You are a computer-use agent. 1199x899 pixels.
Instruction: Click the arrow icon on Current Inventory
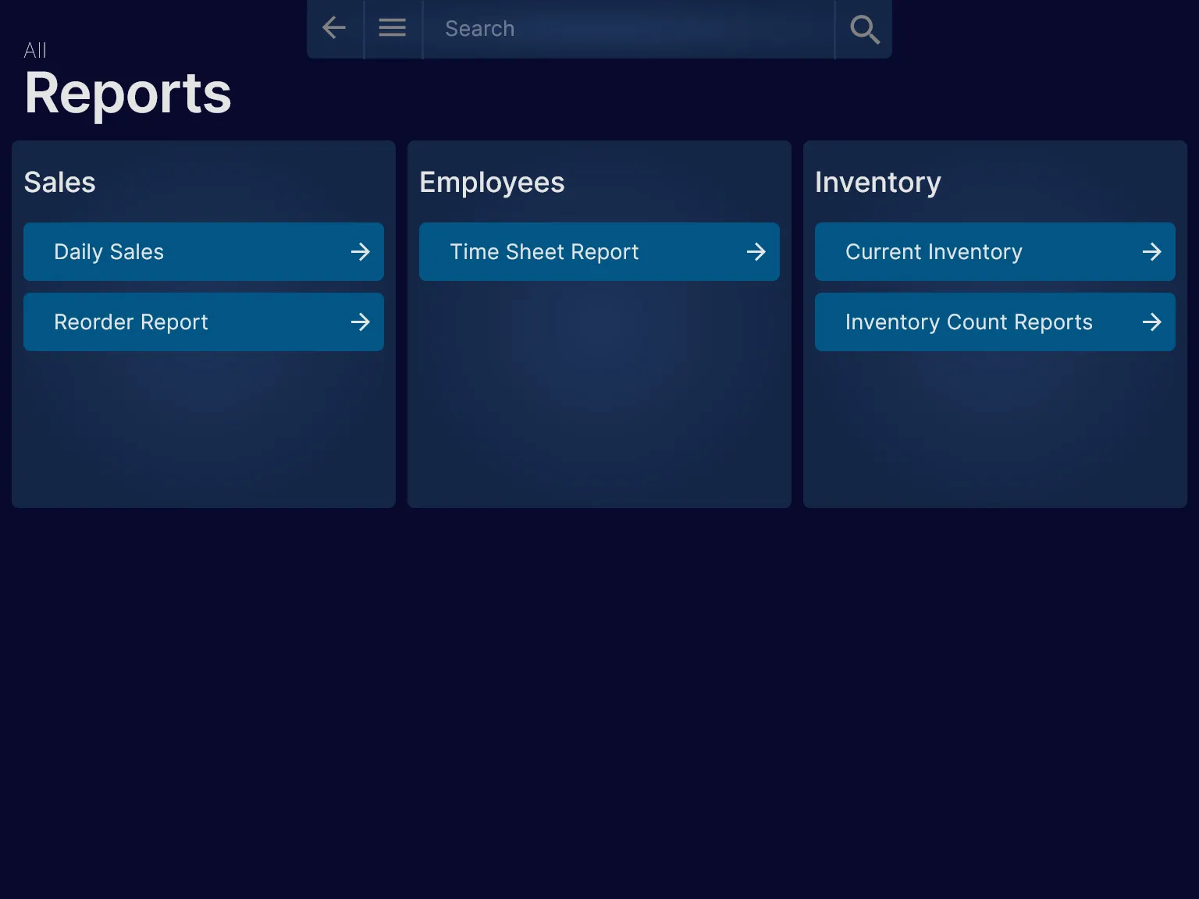click(1151, 251)
